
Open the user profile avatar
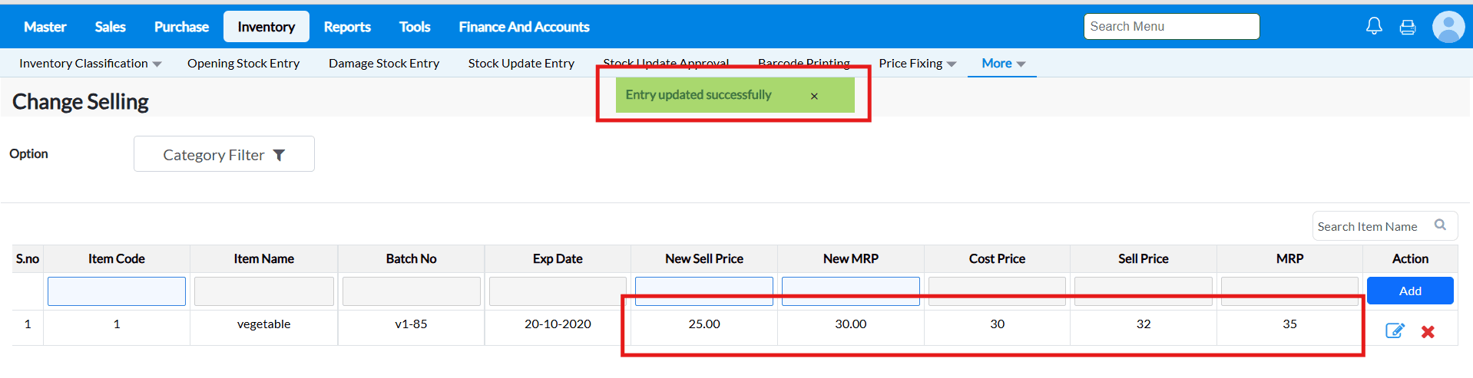[1448, 27]
